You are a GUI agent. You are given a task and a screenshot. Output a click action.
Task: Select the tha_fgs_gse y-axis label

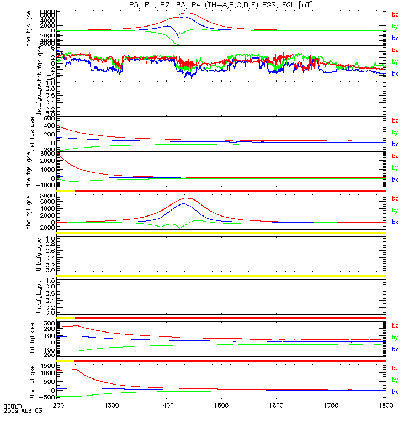tap(29, 28)
